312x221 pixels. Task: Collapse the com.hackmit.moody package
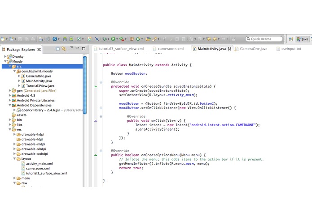click(x=14, y=71)
